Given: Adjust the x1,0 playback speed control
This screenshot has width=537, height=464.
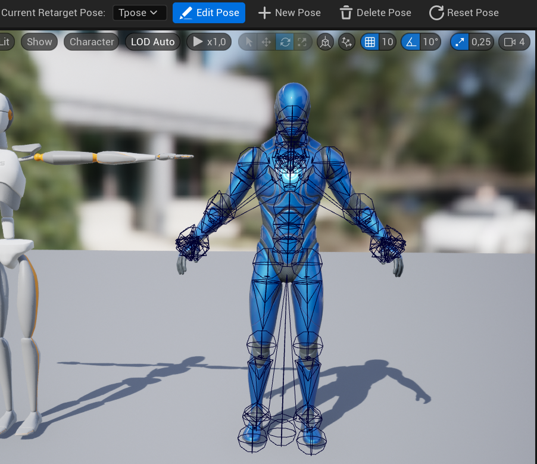Looking at the screenshot, I should point(208,42).
